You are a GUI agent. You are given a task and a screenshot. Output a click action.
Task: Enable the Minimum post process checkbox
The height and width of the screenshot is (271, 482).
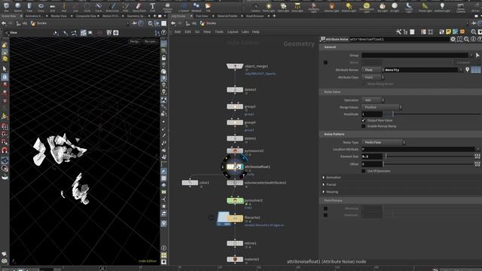pos(325,209)
